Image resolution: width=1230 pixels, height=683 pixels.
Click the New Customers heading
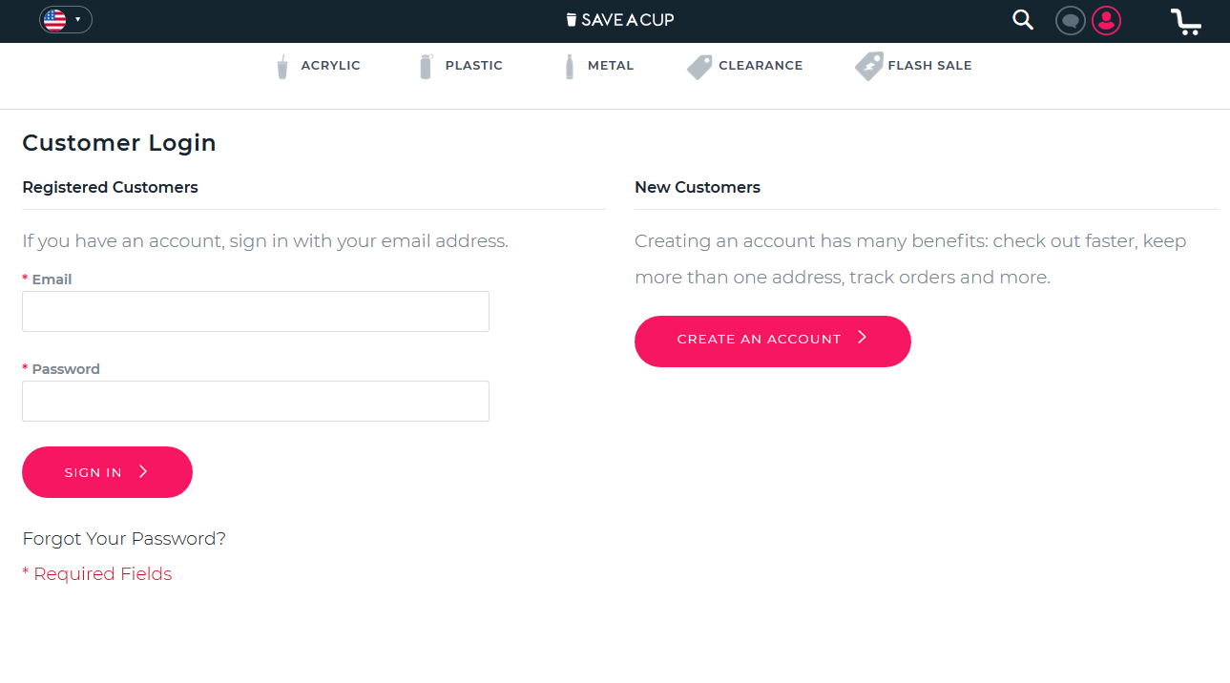[x=698, y=188]
